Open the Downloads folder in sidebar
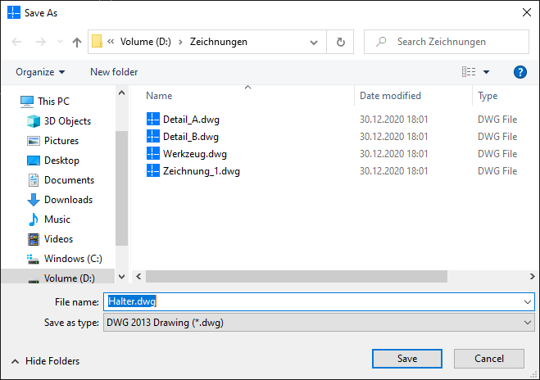540x380 pixels. (x=68, y=200)
